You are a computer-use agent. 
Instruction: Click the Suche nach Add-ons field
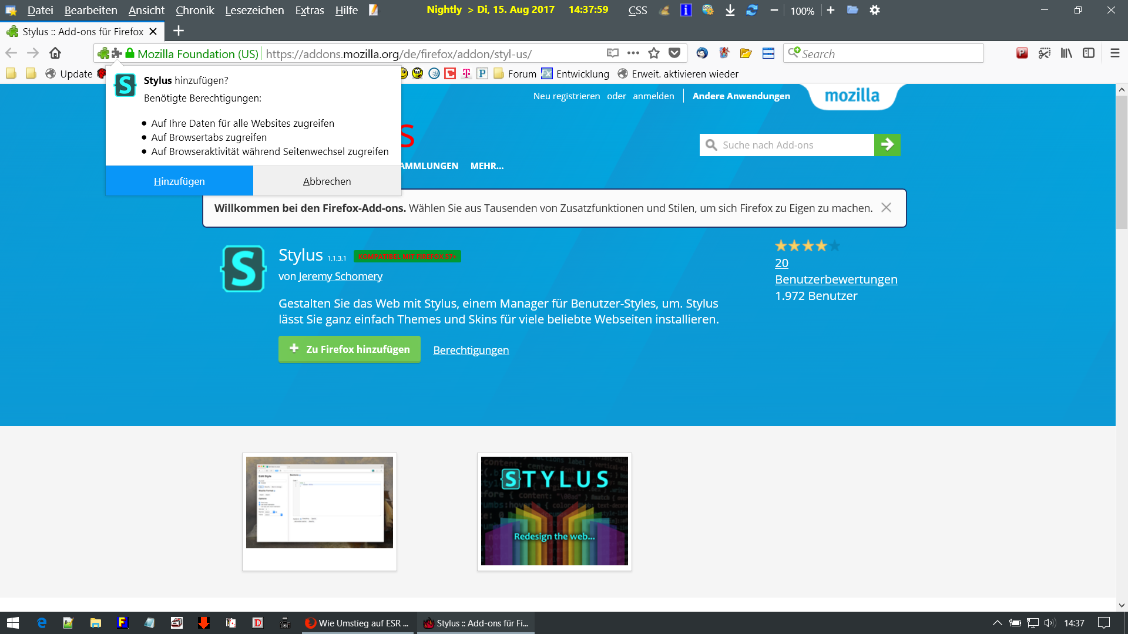[787, 145]
